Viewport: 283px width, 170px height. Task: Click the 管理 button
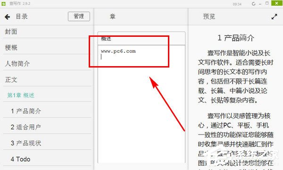[79, 17]
